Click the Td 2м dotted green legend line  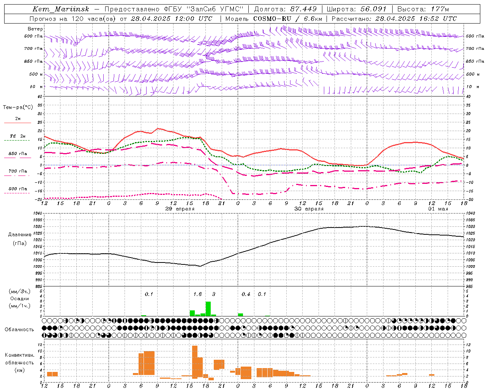(17, 141)
